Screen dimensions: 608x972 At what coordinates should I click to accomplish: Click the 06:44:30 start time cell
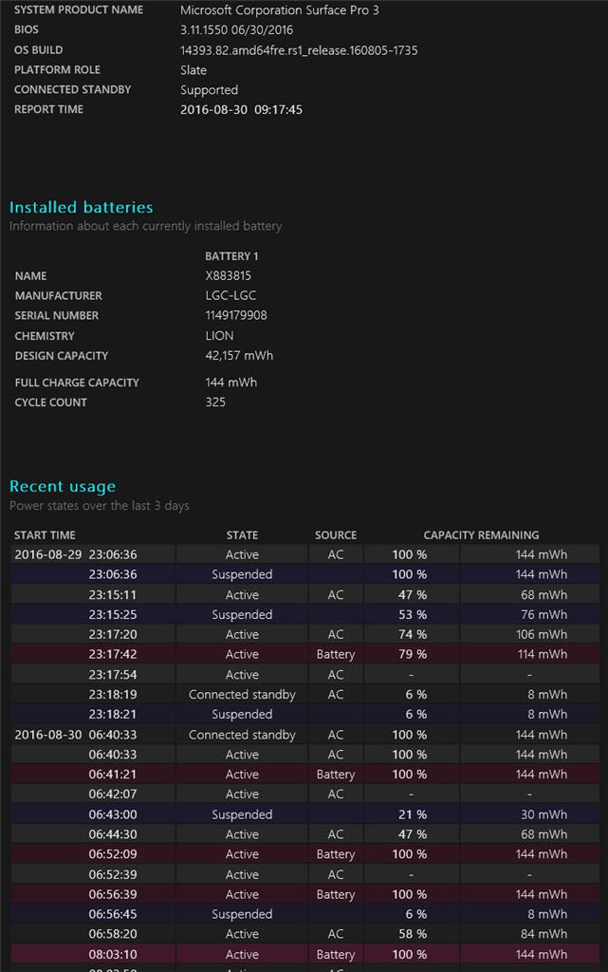[113, 834]
